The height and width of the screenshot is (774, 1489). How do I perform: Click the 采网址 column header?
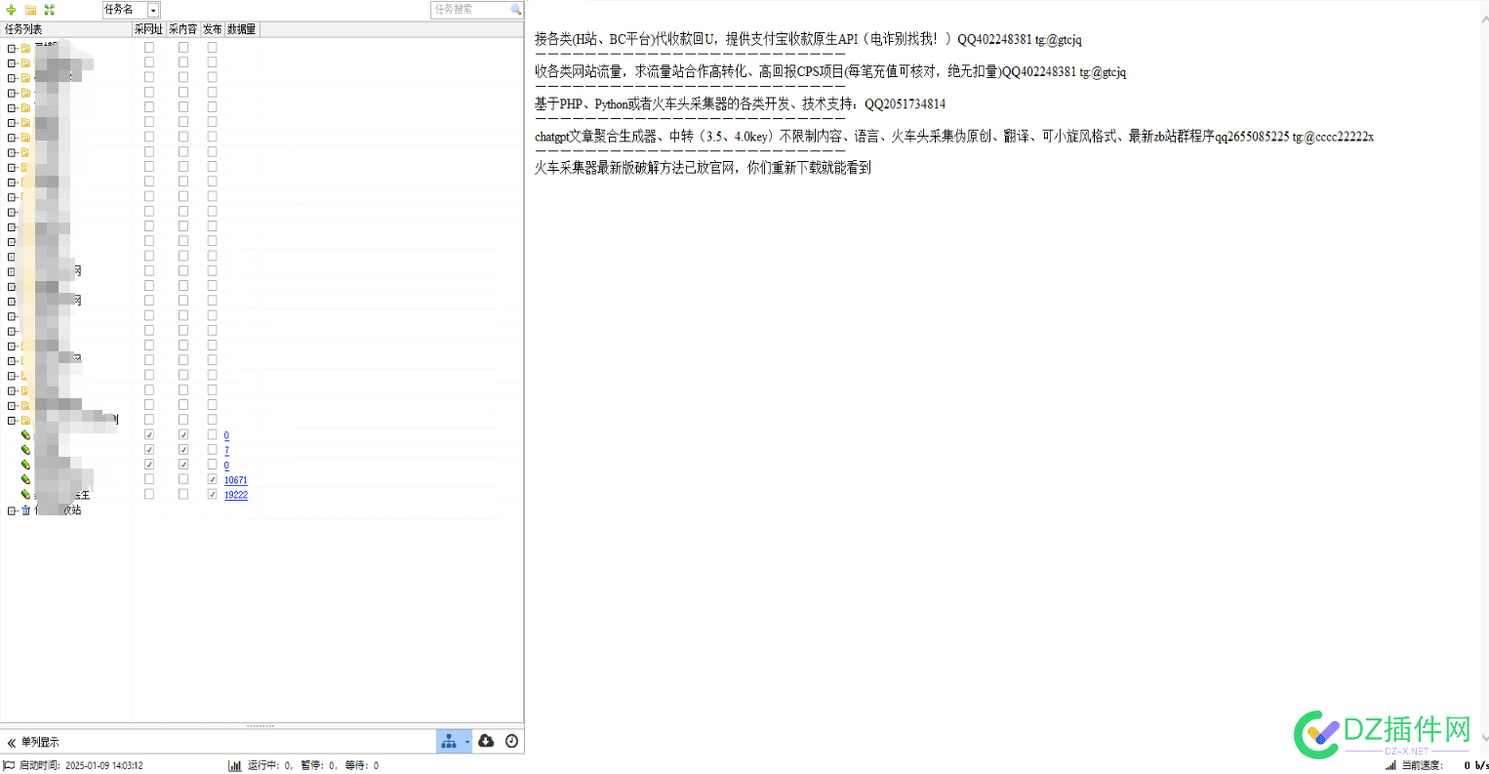[x=148, y=29]
